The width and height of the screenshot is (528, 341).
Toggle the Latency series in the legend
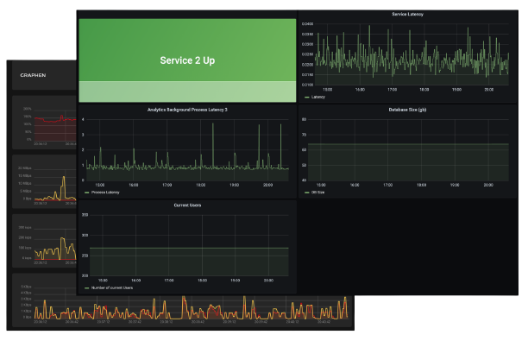click(318, 97)
